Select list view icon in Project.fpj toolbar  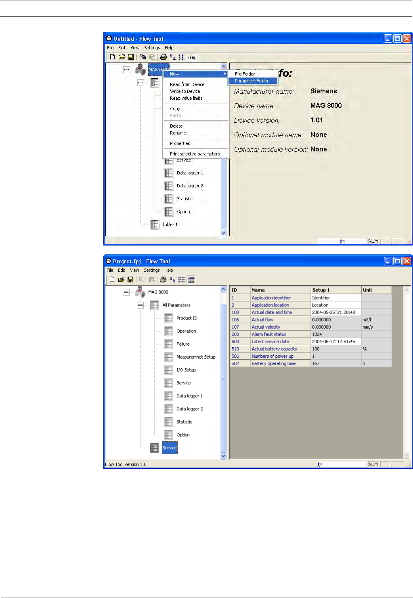(x=182, y=279)
